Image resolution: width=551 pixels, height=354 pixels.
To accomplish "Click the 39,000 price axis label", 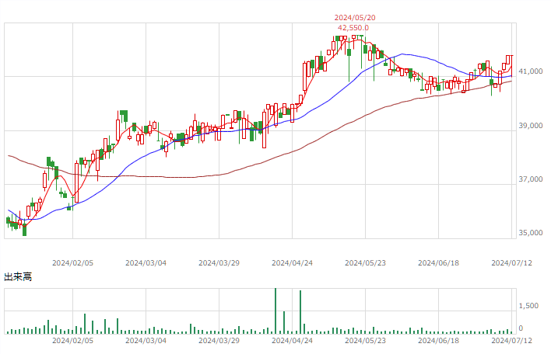I will pyautogui.click(x=531, y=126).
